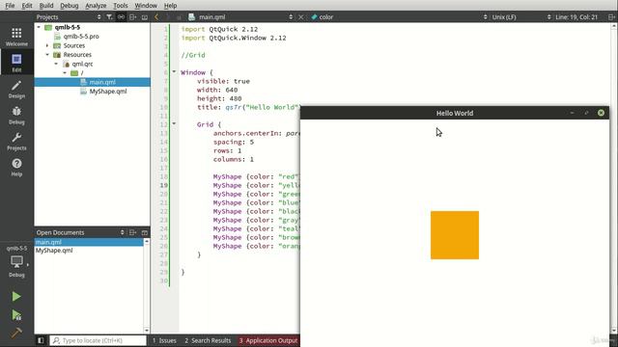Go forward in editor navigation history
Image resolution: width=618 pixels, height=347 pixels.
pyautogui.click(x=168, y=17)
